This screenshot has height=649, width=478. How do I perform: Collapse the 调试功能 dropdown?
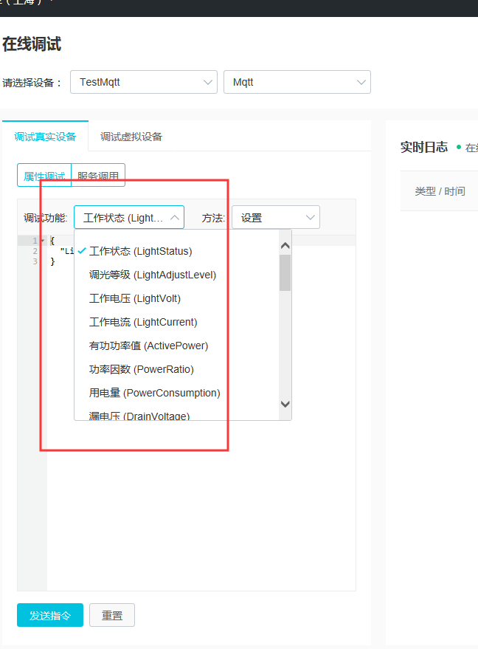[129, 217]
